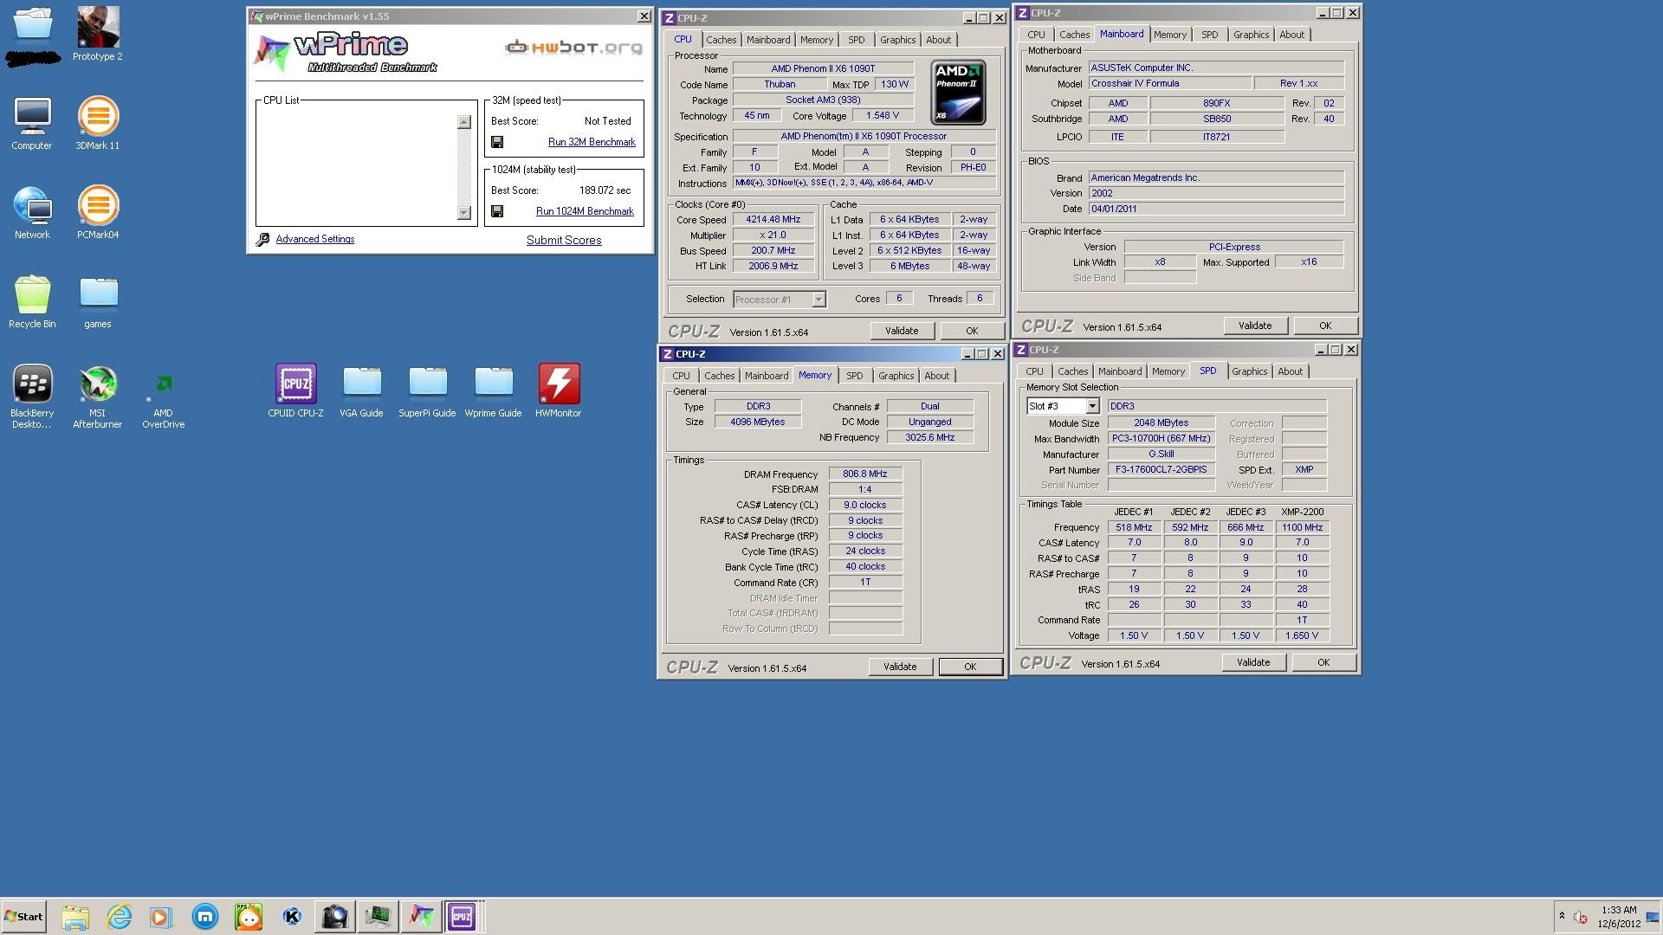Open the SuperPi Guide folder
Viewport: 1663px width, 935px height.
[x=427, y=391]
